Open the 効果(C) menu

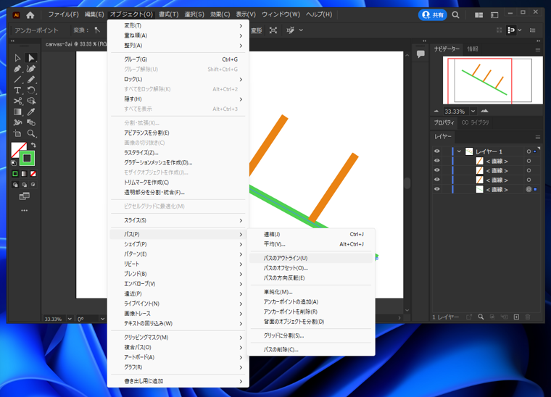click(x=220, y=14)
